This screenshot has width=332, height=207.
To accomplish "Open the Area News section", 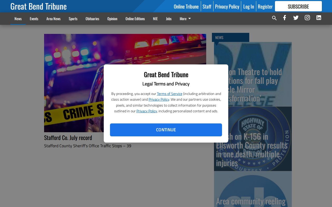I will (x=53, y=19).
